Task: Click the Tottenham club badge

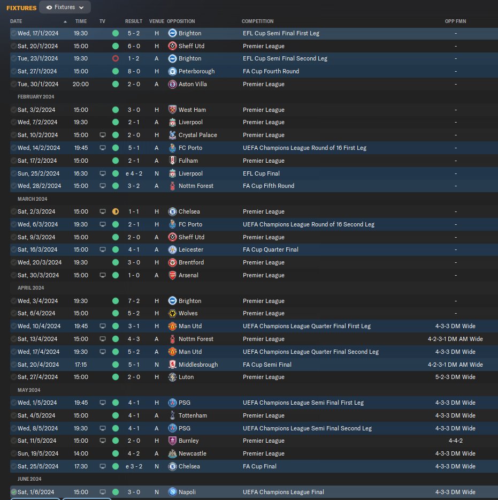Action: click(172, 415)
